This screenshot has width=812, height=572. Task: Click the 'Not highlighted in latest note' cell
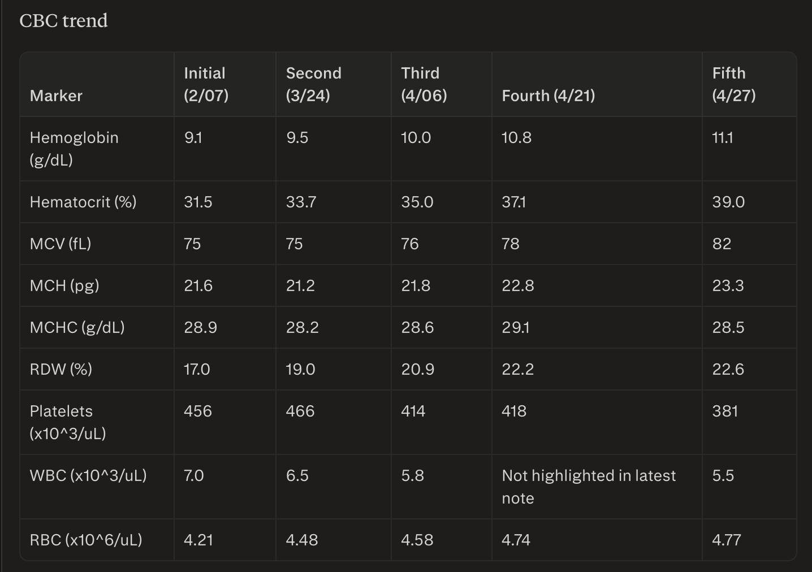(589, 487)
